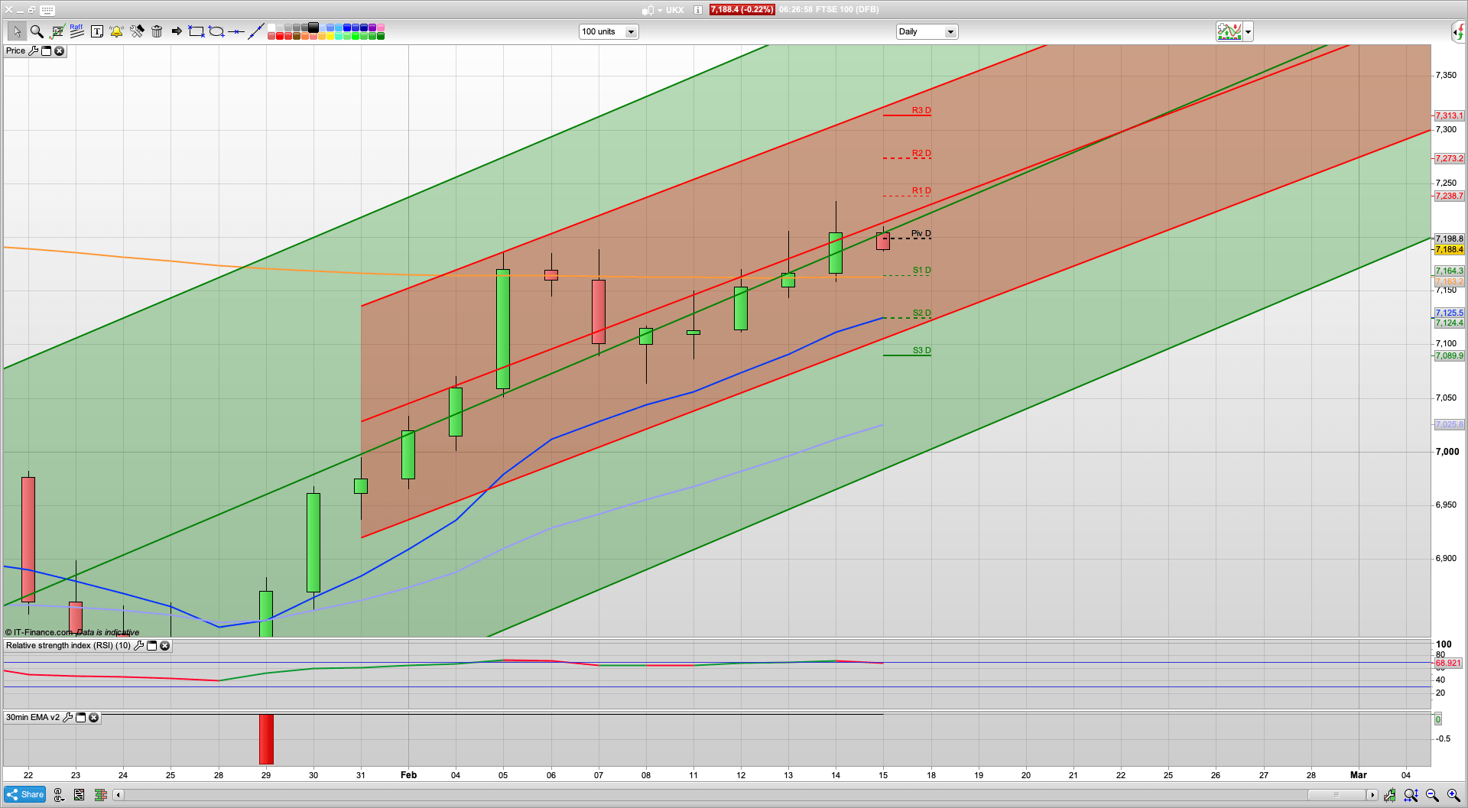Close the Relative strength index panel
This screenshot has height=808, width=1468.
[x=164, y=645]
